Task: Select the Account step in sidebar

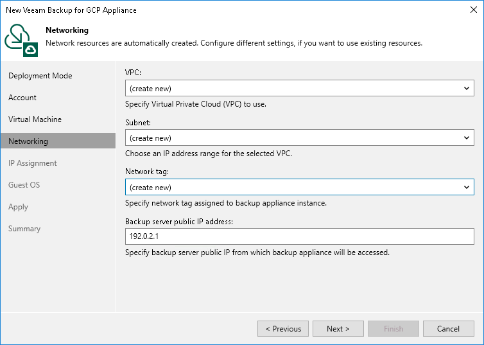Action: 22,98
